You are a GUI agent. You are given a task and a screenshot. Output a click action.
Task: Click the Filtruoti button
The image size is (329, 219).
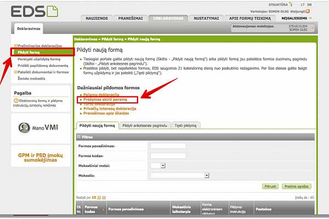pos(270,186)
